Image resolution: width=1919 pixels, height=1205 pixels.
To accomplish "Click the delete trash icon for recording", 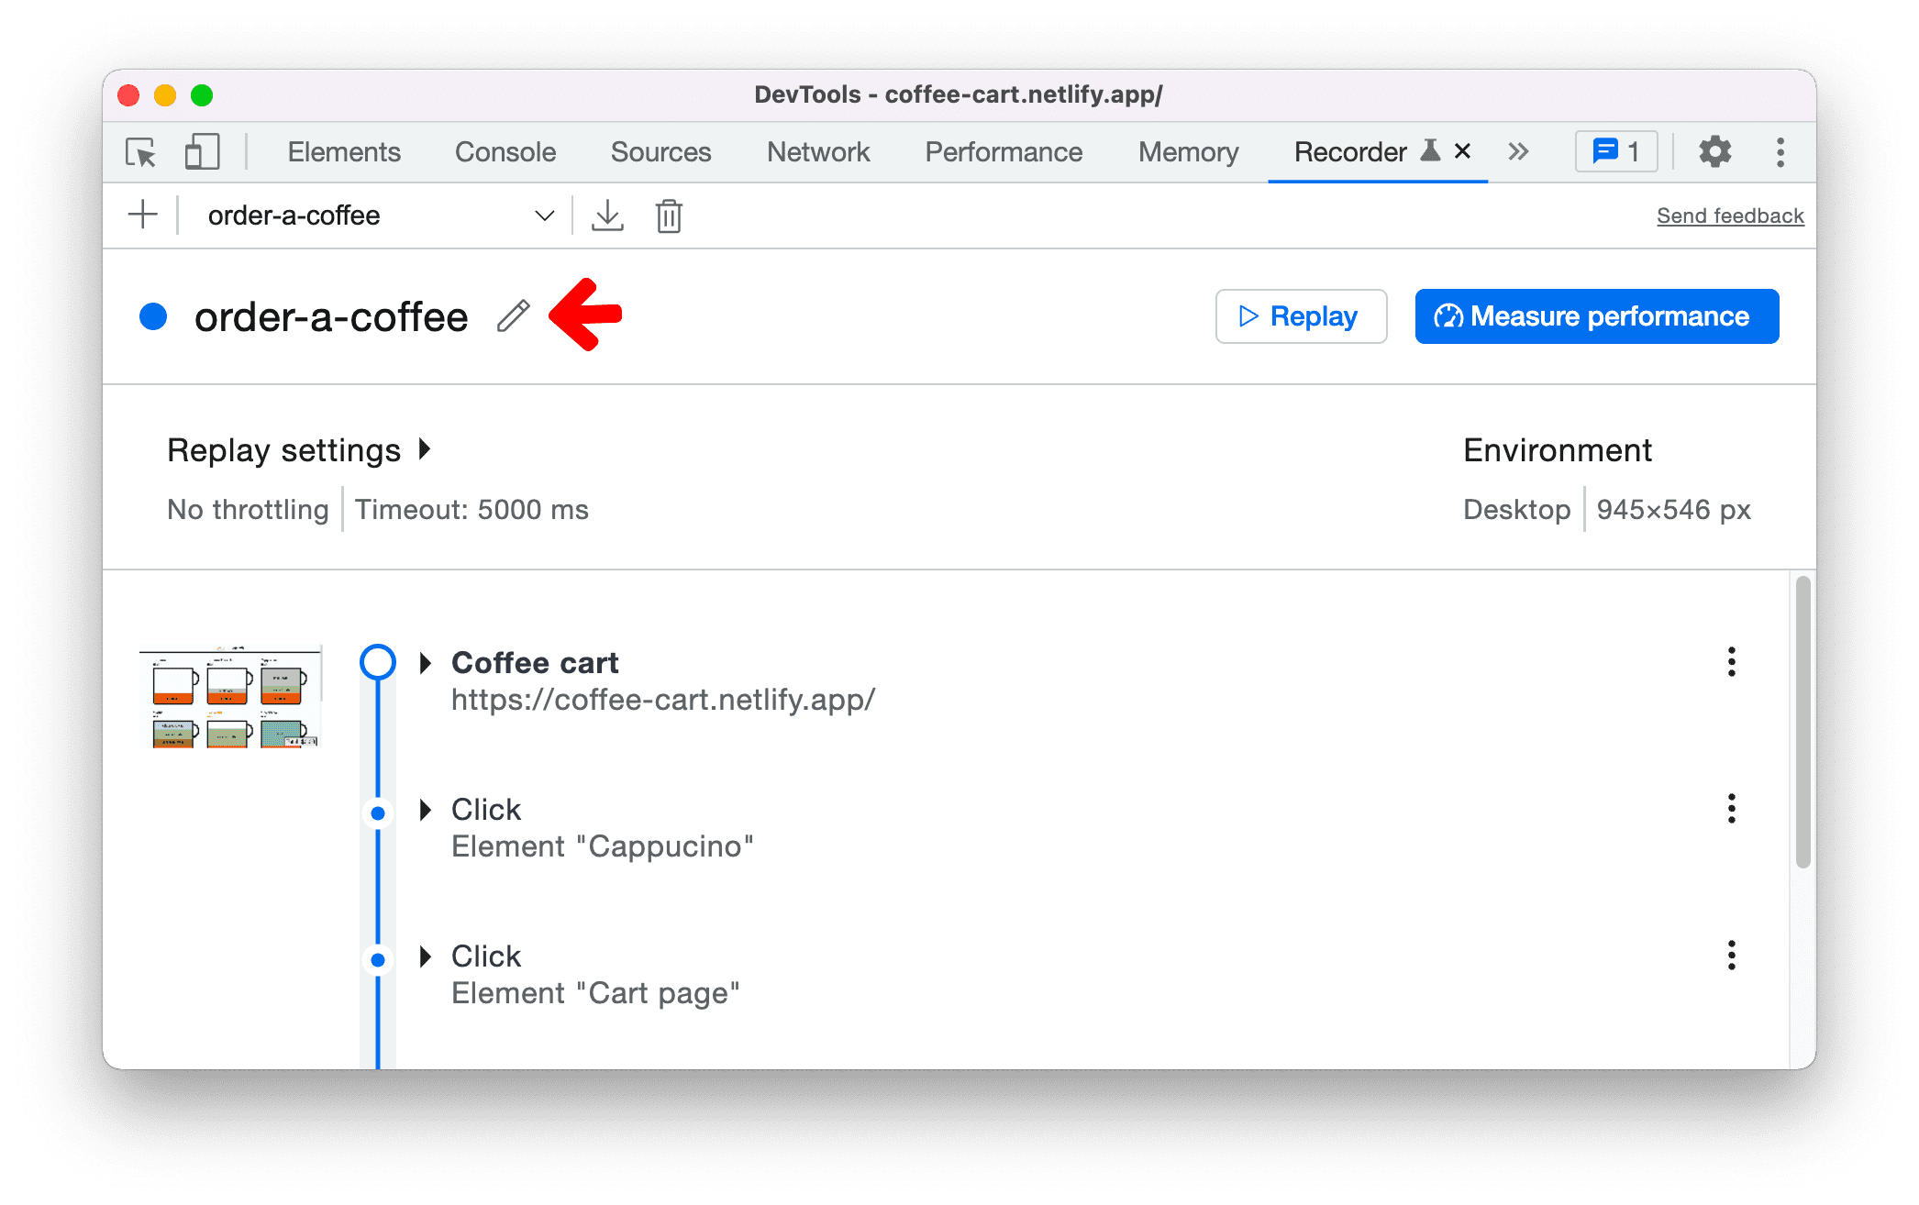I will click(x=668, y=216).
